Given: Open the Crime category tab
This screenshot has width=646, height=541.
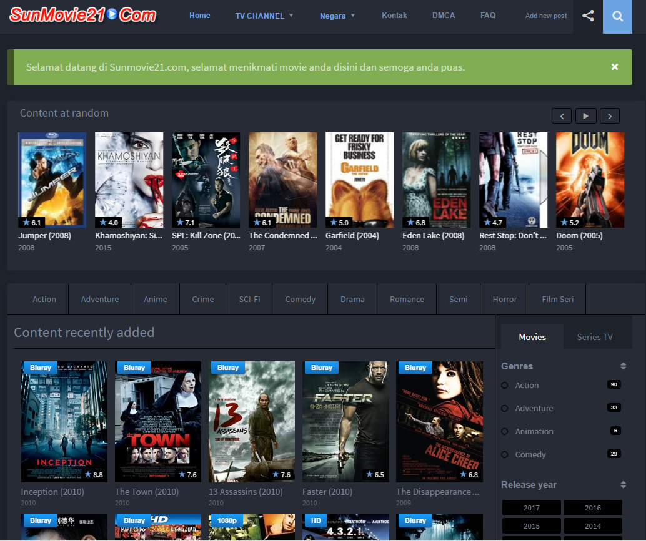Looking at the screenshot, I should click(202, 299).
